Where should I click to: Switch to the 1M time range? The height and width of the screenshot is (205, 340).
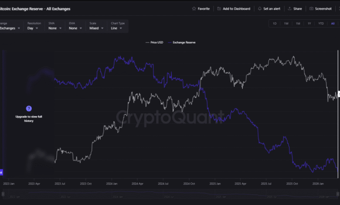coord(298,24)
